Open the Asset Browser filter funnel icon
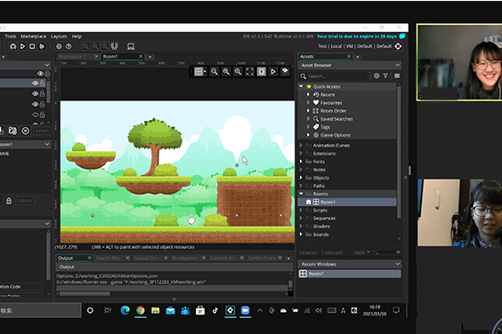 tap(385, 76)
